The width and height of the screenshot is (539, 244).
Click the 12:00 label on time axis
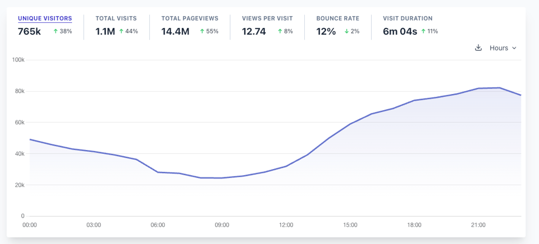pyautogui.click(x=286, y=225)
